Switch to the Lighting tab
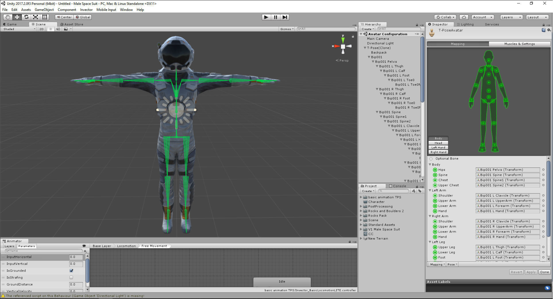553x299 pixels. click(465, 24)
